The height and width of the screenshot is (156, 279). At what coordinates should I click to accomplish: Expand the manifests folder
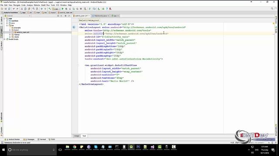[7, 21]
